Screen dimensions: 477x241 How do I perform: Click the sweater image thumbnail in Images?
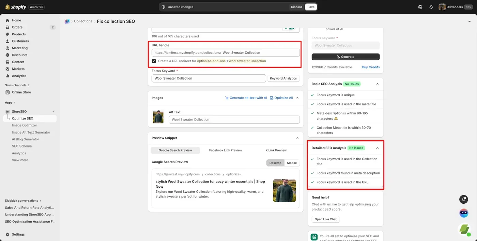158,117
